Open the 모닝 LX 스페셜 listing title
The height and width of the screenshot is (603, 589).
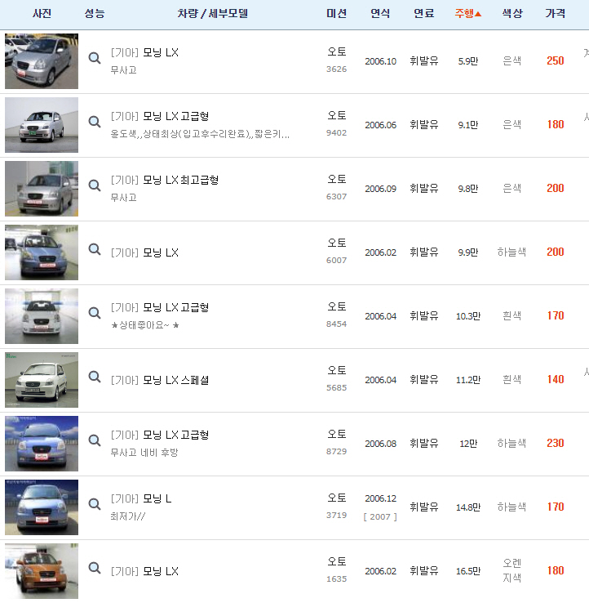pyautogui.click(x=160, y=380)
